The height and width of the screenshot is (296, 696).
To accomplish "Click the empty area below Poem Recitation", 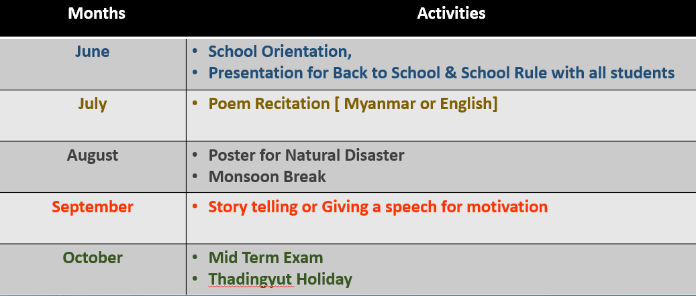I will (441, 128).
